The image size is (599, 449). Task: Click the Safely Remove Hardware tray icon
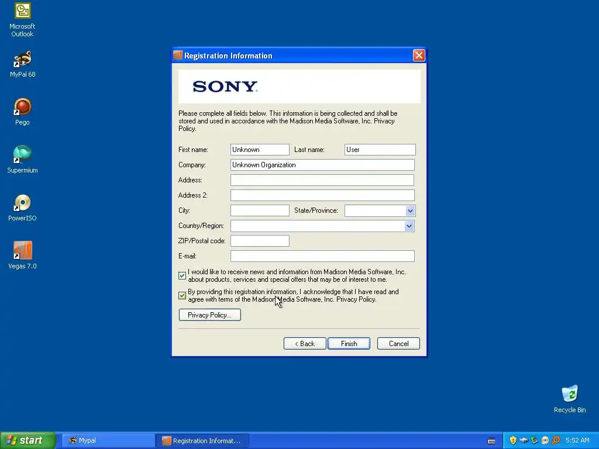tap(524, 440)
